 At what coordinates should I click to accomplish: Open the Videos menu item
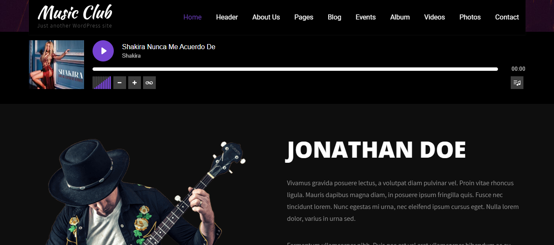tap(434, 17)
